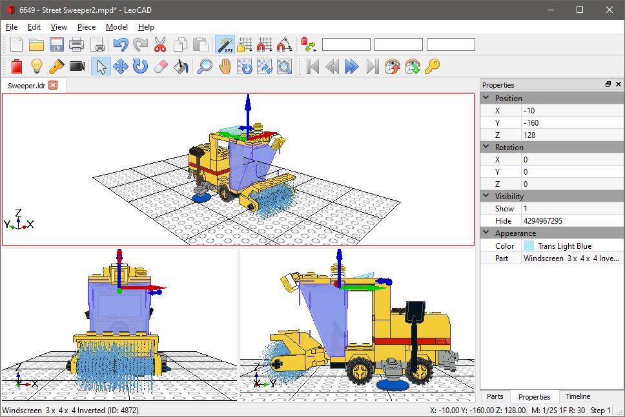The image size is (625, 417).
Task: Collapse the Position section in Properties
Action: pos(486,98)
